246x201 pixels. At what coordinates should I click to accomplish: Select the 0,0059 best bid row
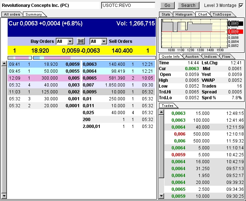click(44, 64)
